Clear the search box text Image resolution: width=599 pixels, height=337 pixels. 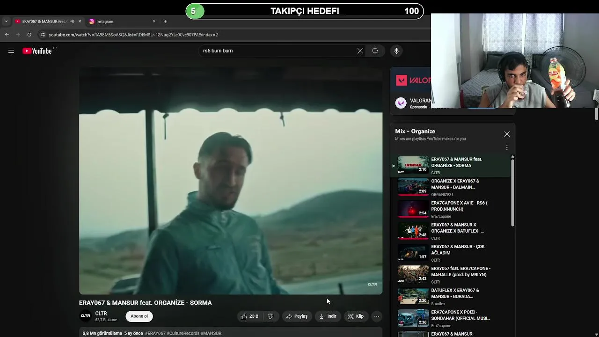pos(360,51)
